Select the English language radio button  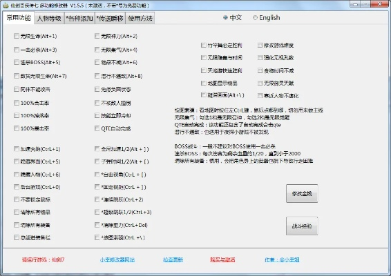[x=255, y=18]
